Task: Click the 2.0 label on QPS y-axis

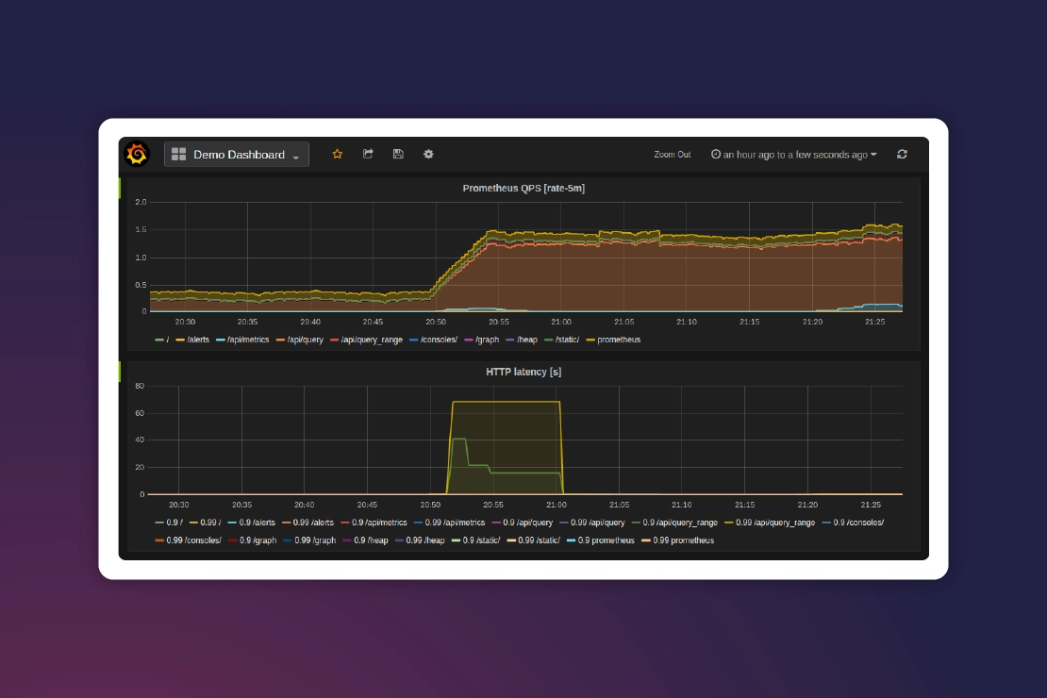Action: click(x=141, y=203)
